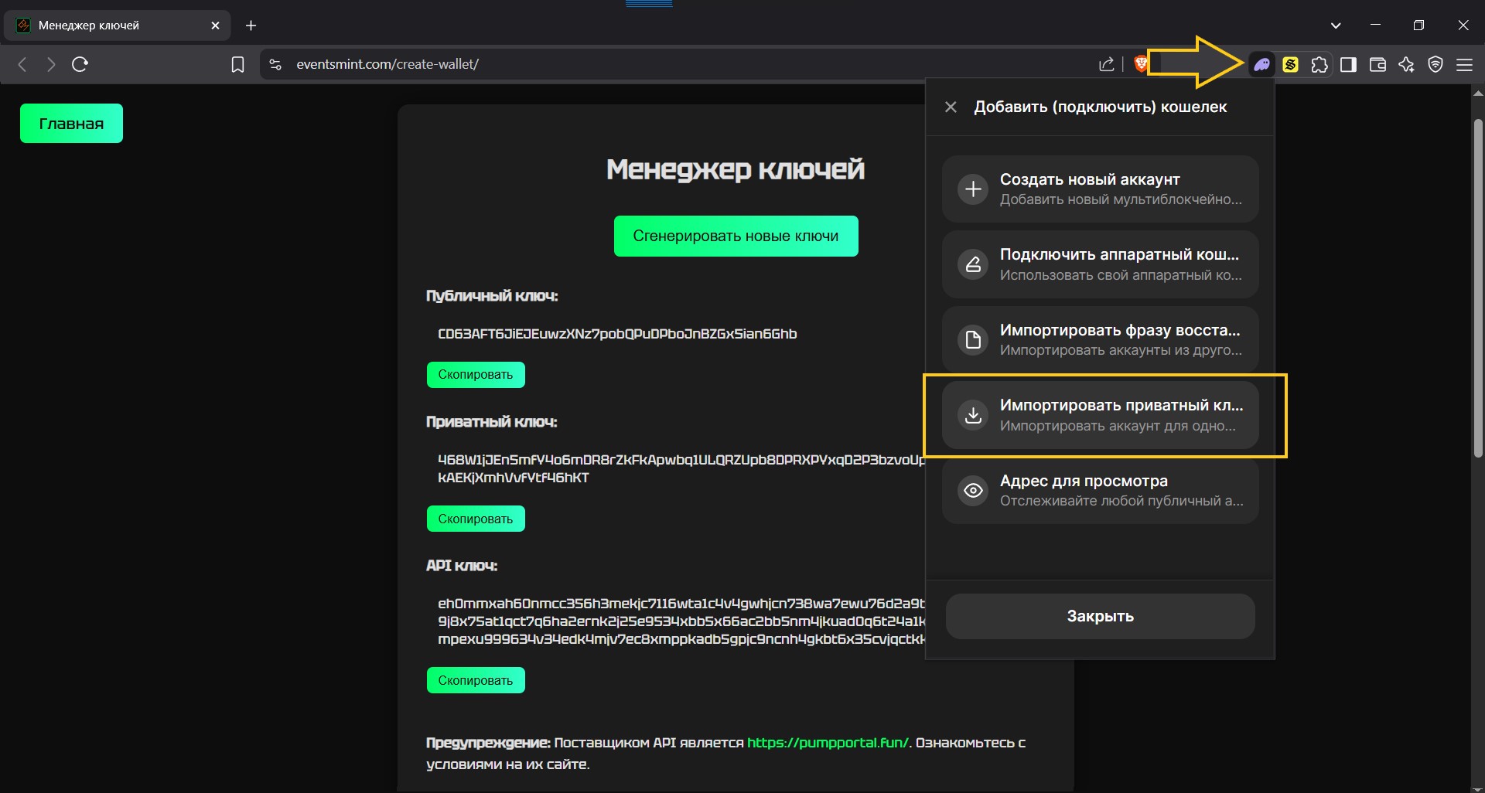Select "Адрес для просмотра" watch option
1485x793 pixels.
click(x=1100, y=490)
